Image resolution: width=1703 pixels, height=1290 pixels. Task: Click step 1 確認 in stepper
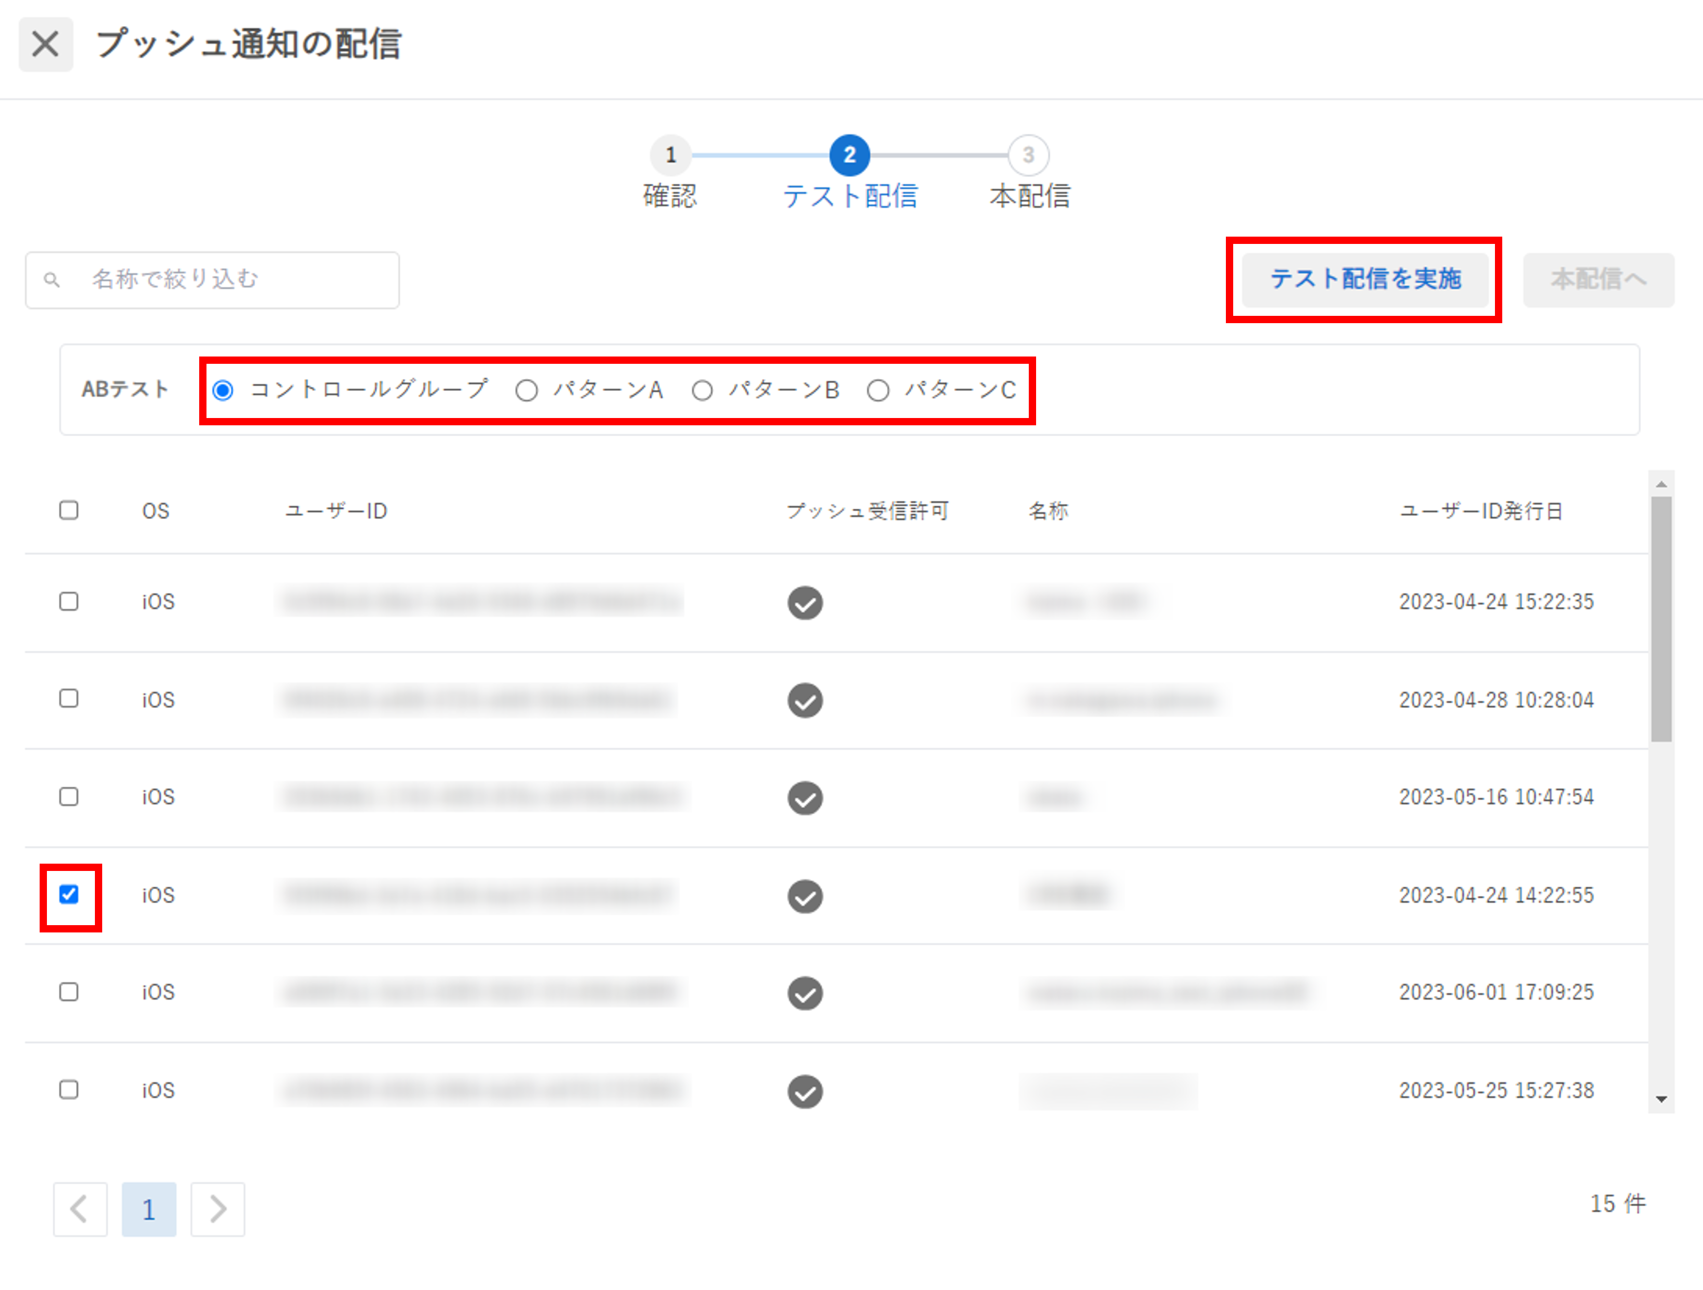click(671, 155)
